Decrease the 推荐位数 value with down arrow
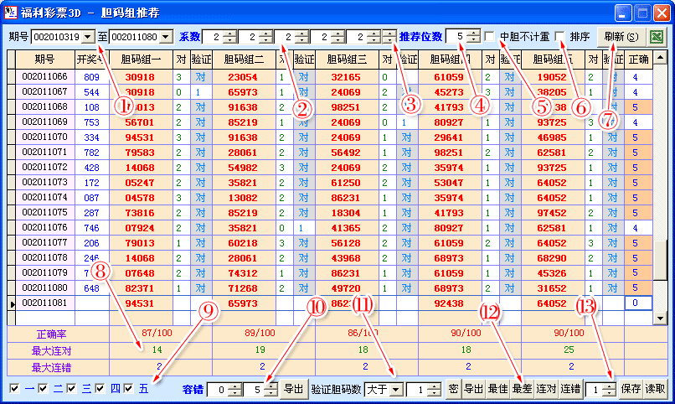675x404 pixels. [x=474, y=40]
